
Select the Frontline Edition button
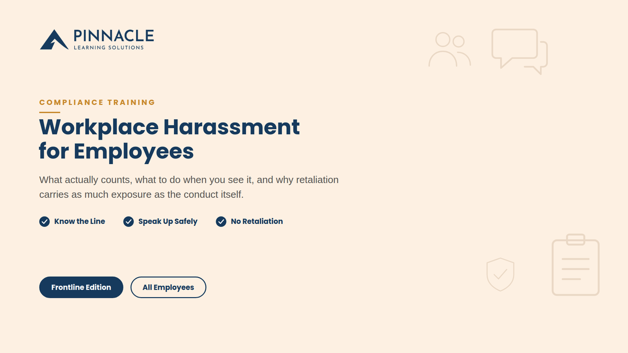pyautogui.click(x=81, y=287)
